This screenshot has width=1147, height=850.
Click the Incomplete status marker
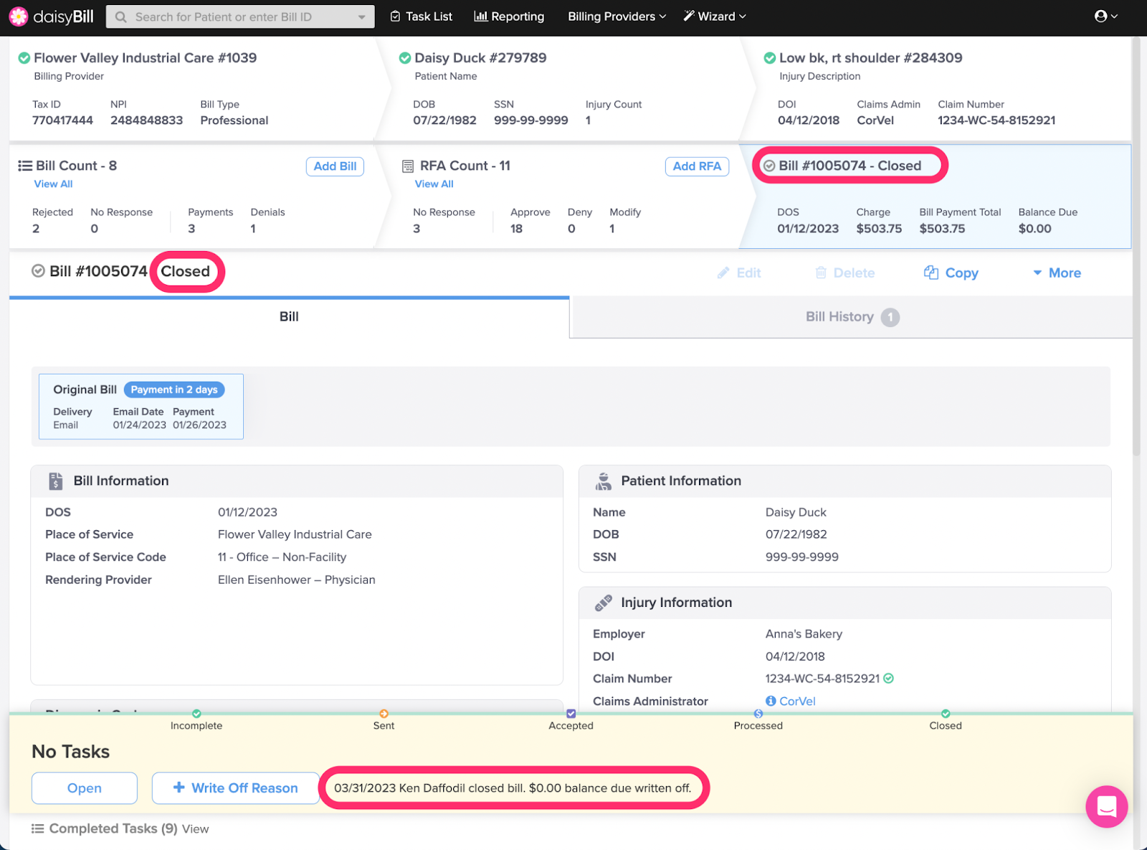point(196,714)
